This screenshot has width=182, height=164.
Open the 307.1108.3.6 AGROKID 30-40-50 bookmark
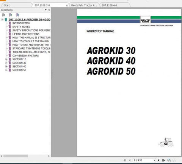tap(30, 20)
